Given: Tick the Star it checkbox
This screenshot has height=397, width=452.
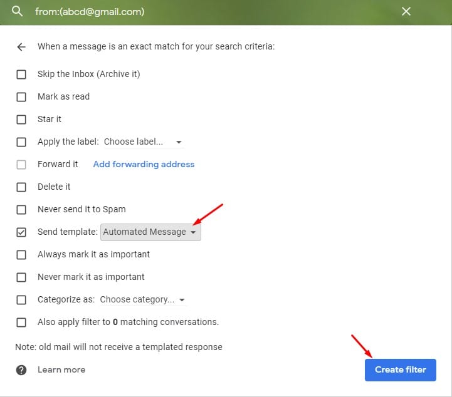Looking at the screenshot, I should pyautogui.click(x=21, y=119).
